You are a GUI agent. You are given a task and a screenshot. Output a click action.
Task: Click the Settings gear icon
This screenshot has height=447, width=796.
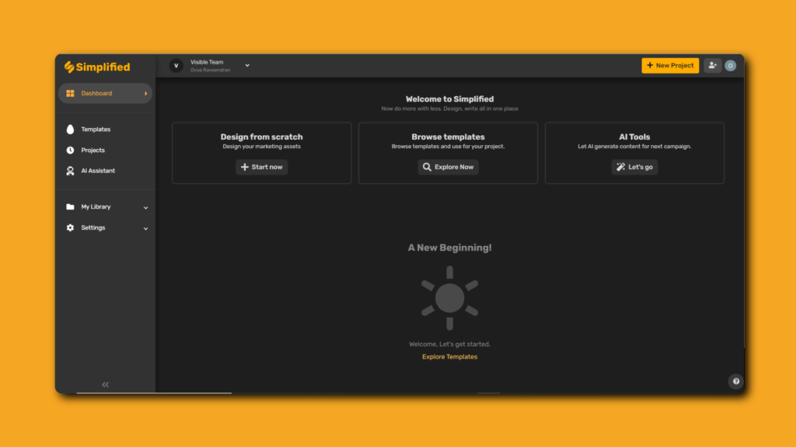tap(70, 227)
